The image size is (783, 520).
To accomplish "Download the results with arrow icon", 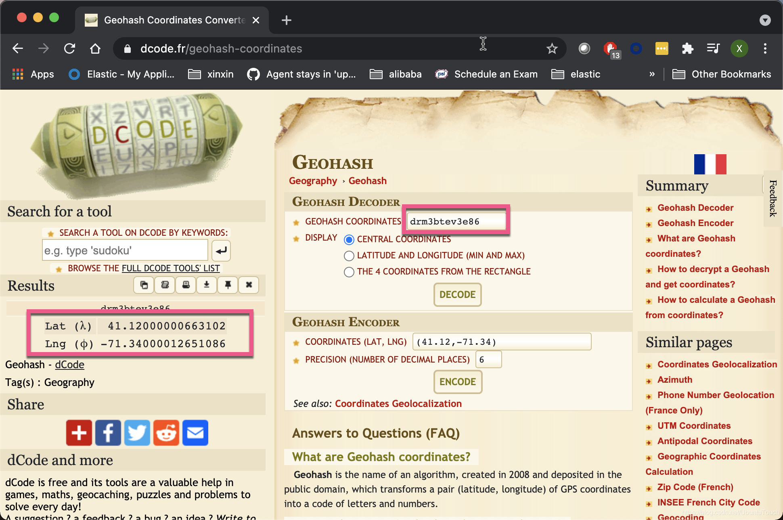I will coord(207,285).
